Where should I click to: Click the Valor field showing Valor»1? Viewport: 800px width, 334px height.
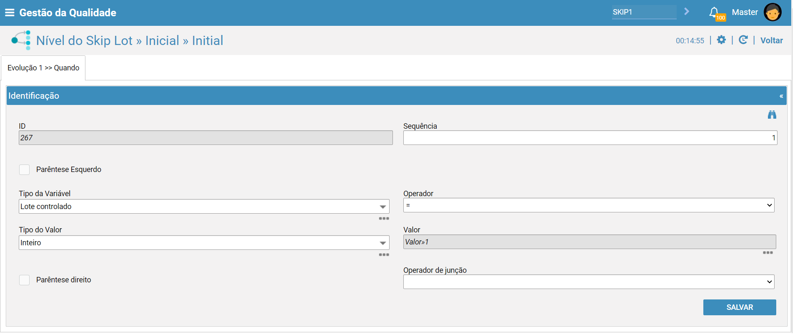pos(590,242)
